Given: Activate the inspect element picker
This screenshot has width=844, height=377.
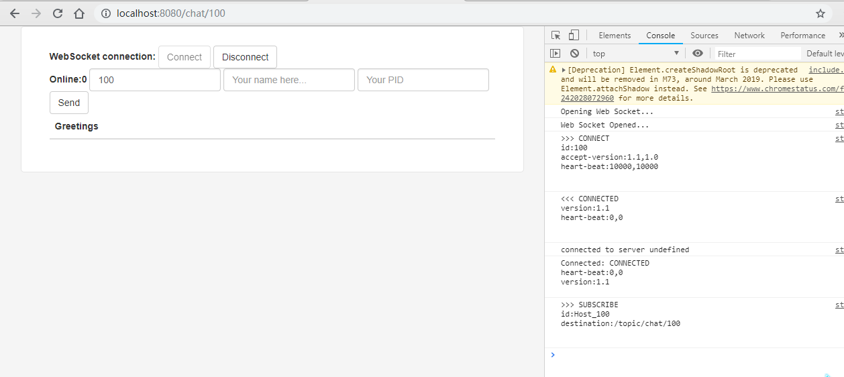Looking at the screenshot, I should click(x=556, y=36).
